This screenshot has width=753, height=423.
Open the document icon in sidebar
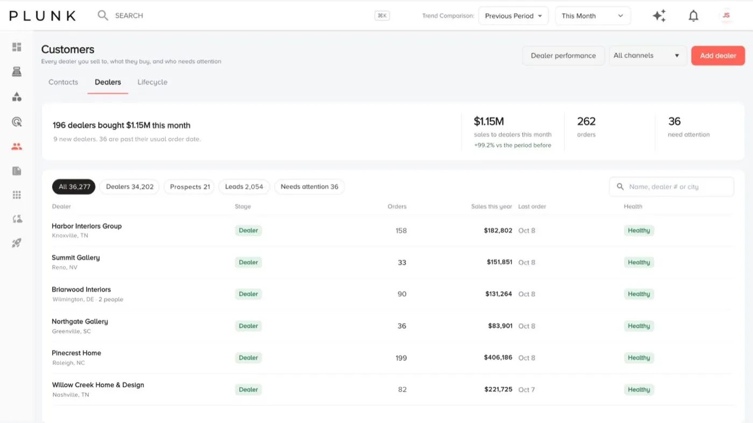click(x=17, y=171)
